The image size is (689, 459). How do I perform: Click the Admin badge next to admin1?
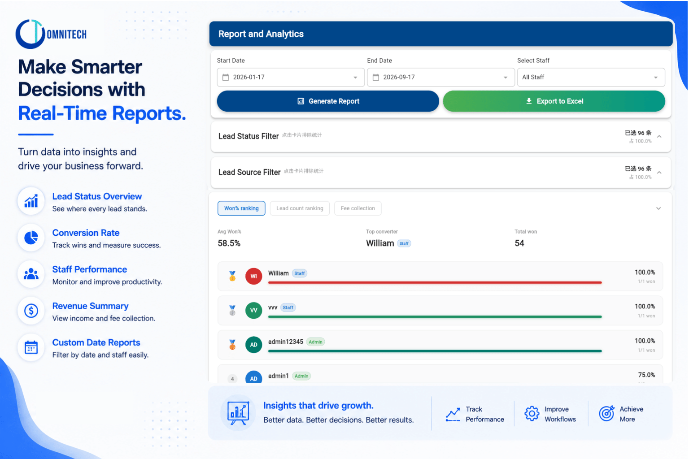301,376
